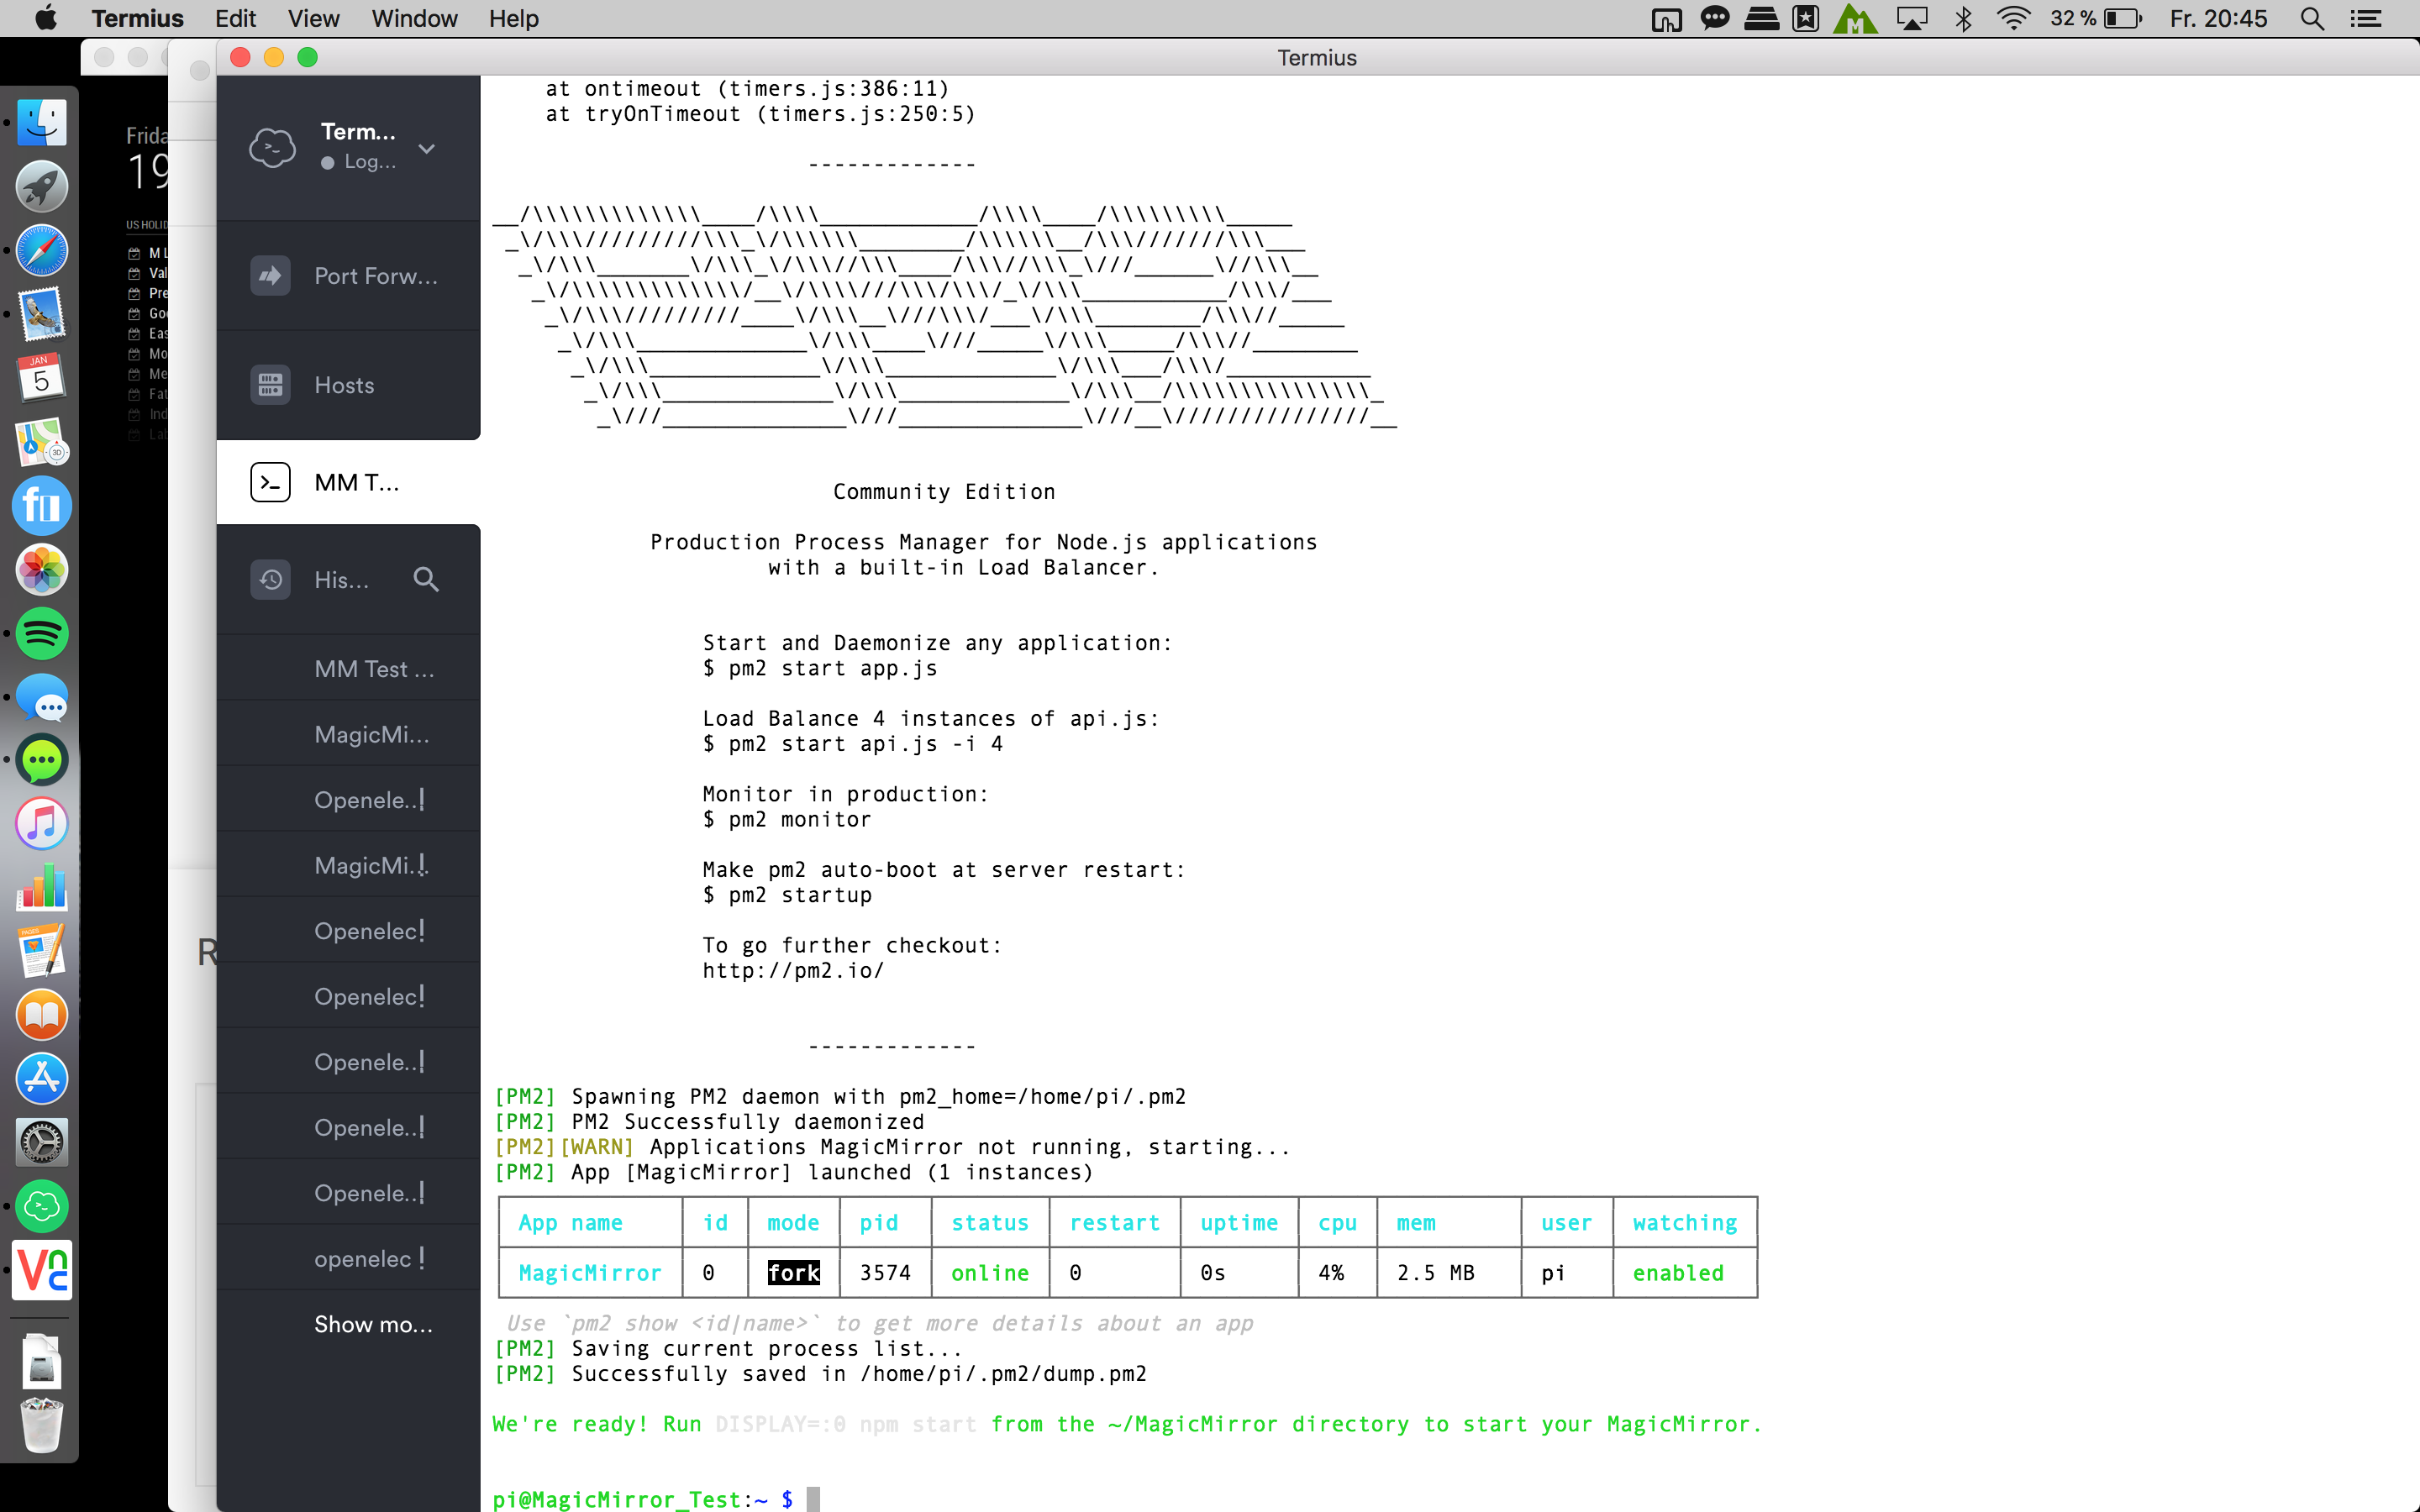
Task: Open the Window menu
Action: coord(414,19)
